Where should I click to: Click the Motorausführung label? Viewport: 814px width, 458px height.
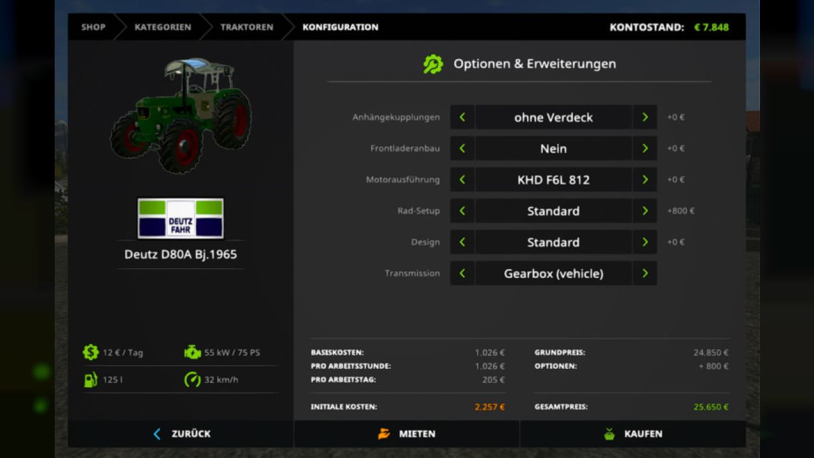[x=403, y=179]
